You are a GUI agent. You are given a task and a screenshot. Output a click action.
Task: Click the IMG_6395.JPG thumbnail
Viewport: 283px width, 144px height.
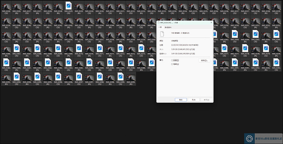(x=48, y=78)
